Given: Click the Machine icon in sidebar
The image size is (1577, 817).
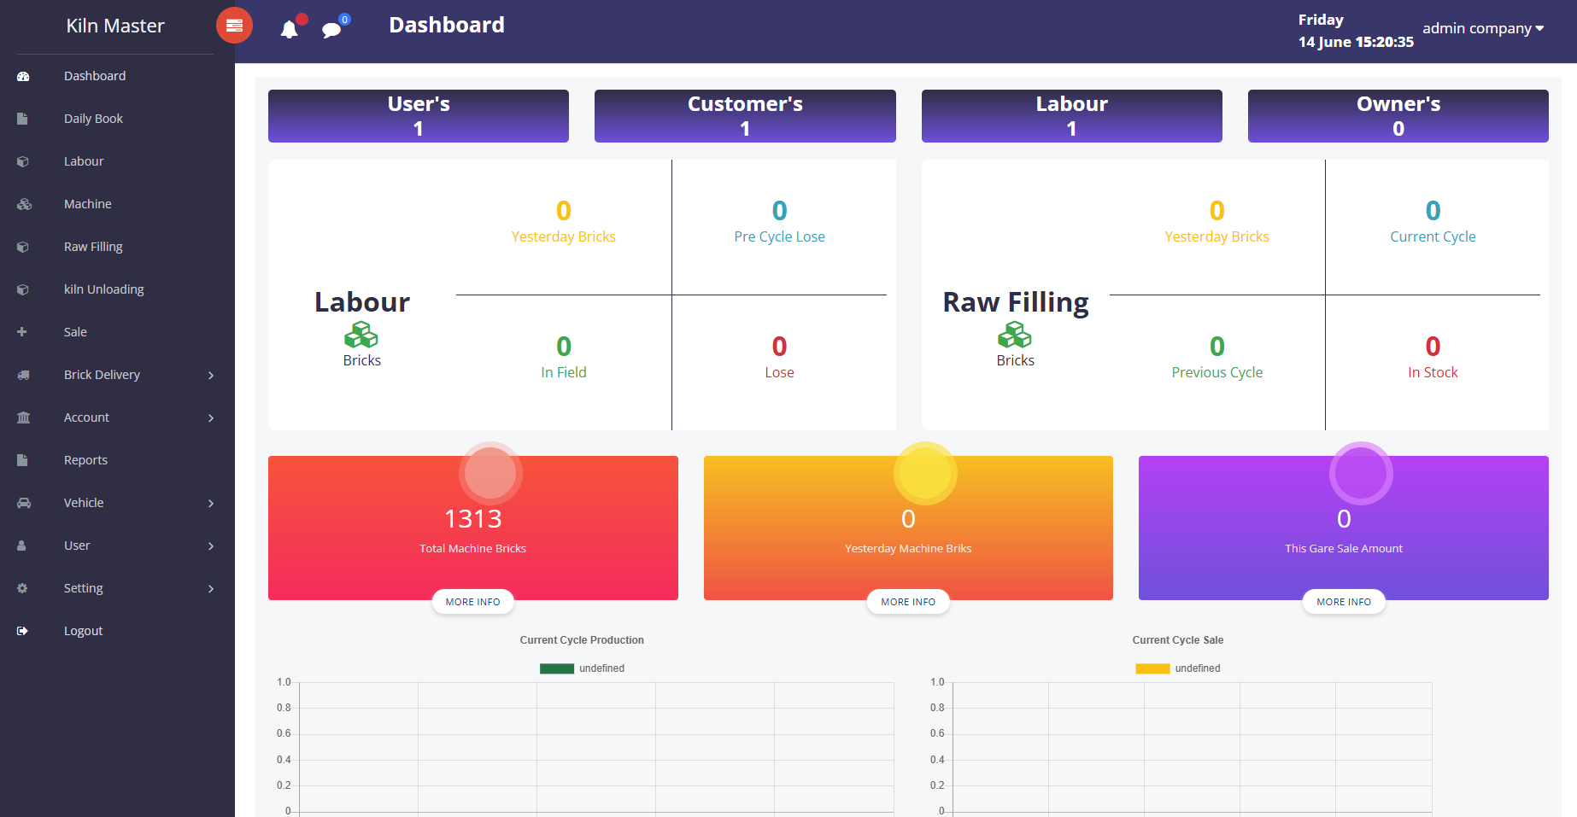Looking at the screenshot, I should [24, 204].
